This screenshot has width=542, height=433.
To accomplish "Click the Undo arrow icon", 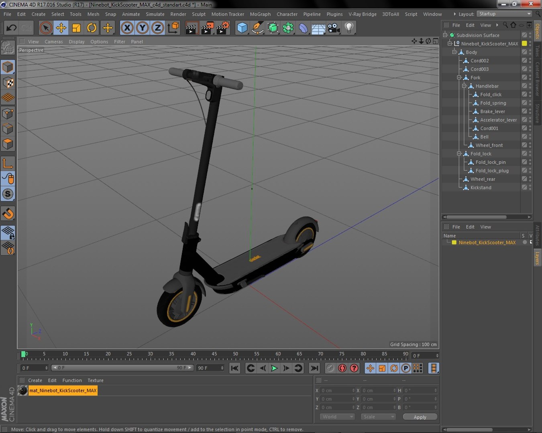I will (11, 28).
